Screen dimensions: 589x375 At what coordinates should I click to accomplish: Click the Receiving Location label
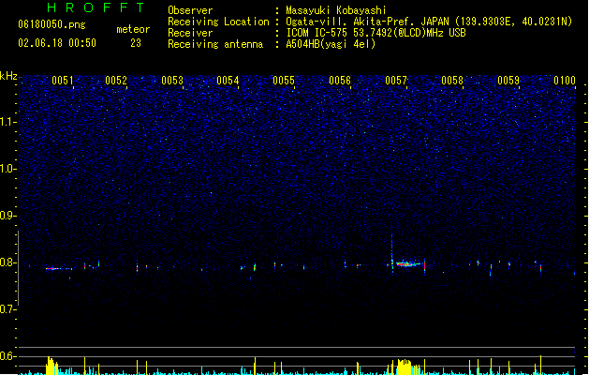coord(218,22)
